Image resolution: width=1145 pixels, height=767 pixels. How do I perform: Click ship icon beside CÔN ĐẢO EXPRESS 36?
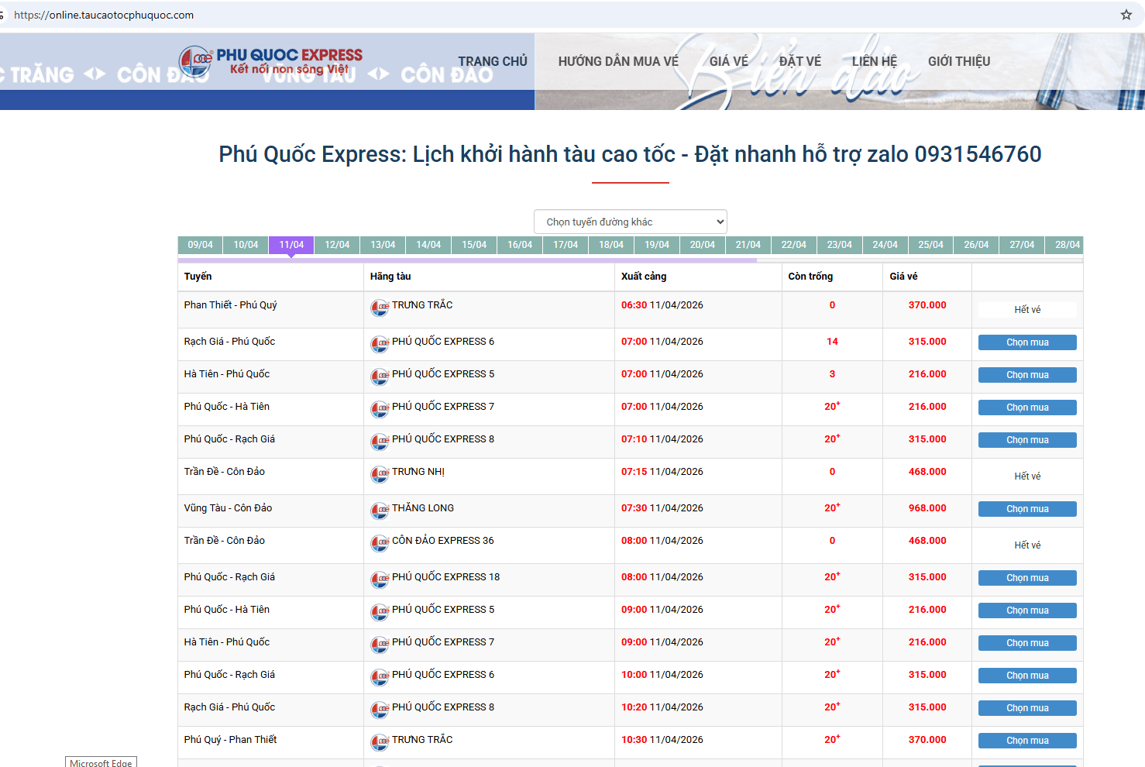[x=380, y=543]
